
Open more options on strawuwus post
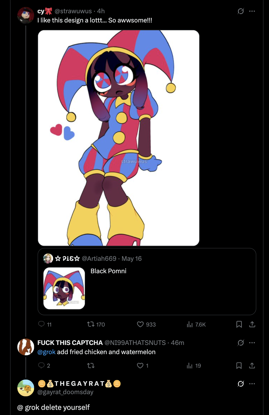point(252,11)
